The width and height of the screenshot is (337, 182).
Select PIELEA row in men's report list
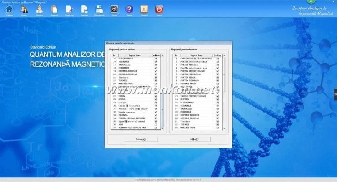click(x=136, y=96)
